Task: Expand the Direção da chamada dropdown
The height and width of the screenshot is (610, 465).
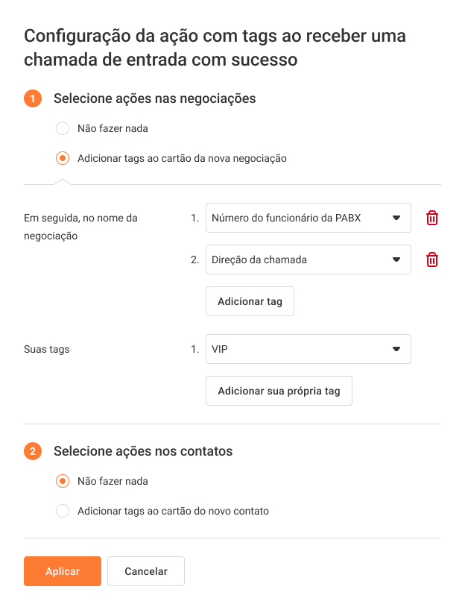Action: (309, 260)
